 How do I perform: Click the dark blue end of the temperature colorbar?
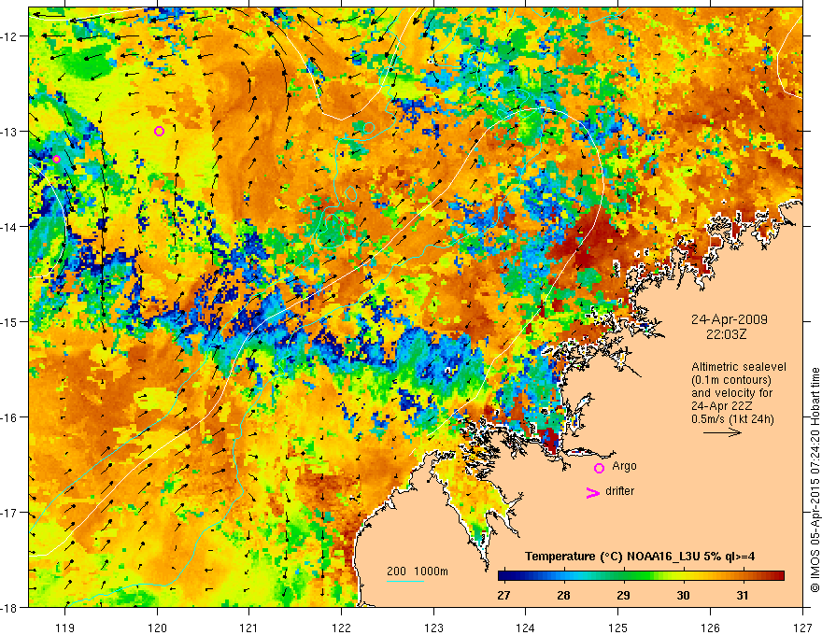pyautogui.click(x=503, y=575)
